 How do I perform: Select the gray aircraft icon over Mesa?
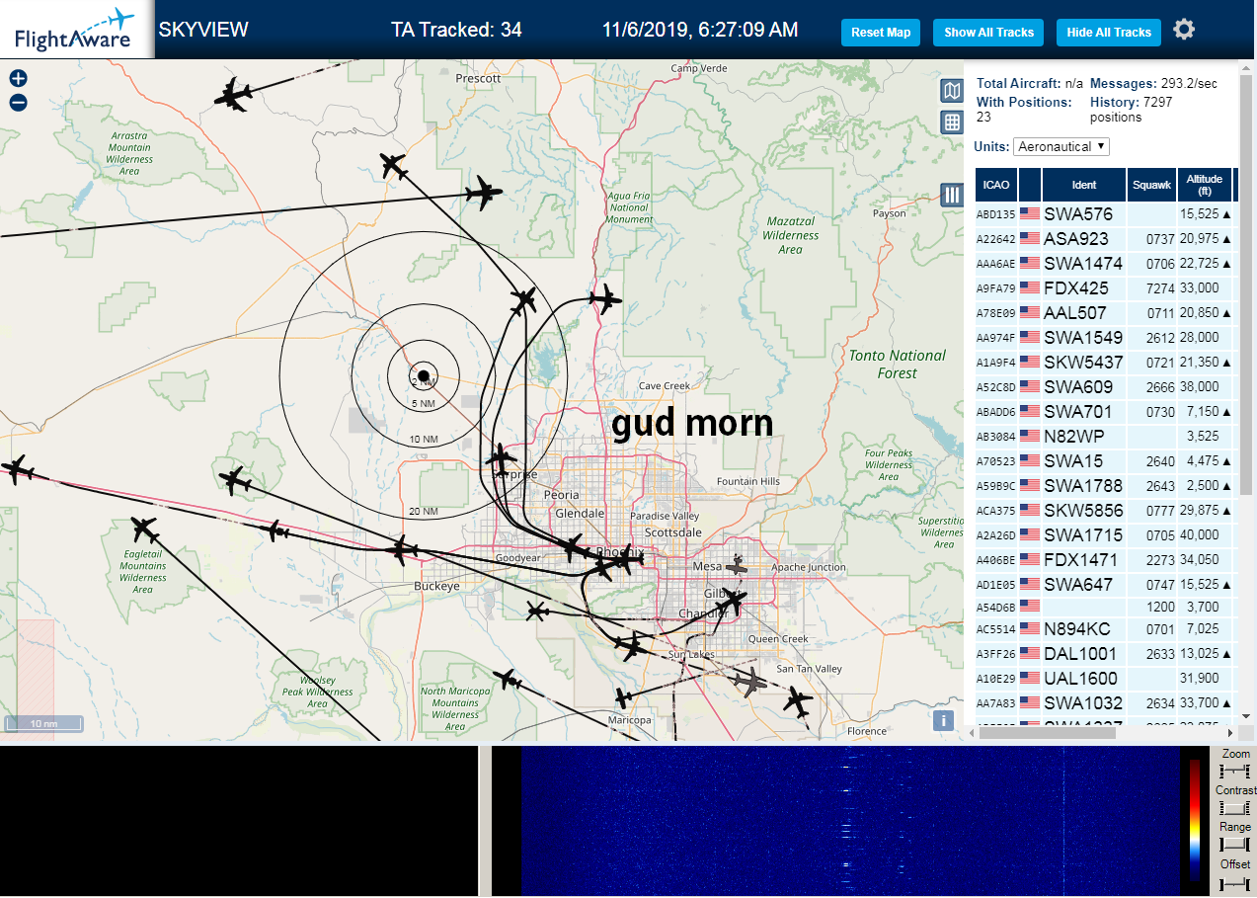pyautogui.click(x=738, y=566)
